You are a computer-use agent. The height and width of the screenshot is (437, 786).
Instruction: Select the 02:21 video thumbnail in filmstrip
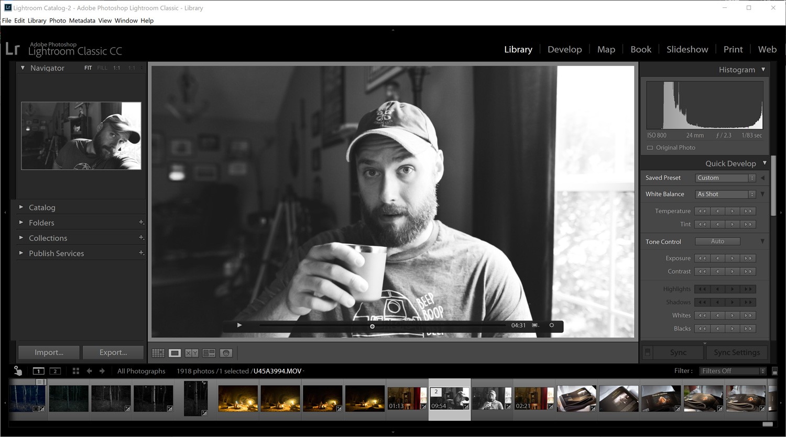coord(533,399)
